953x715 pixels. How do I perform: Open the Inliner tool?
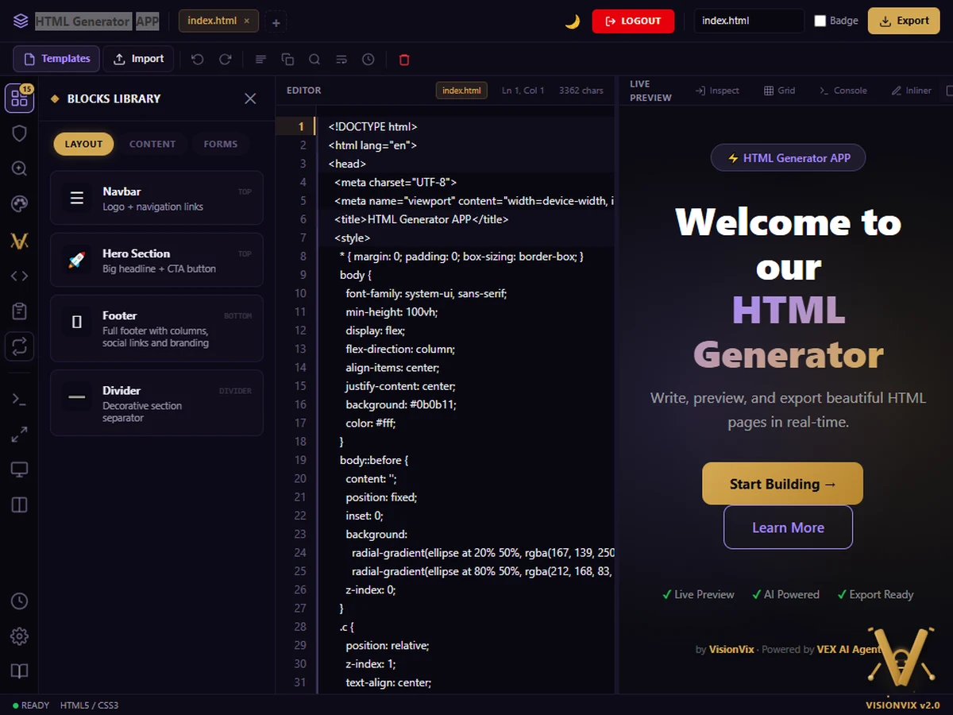pyautogui.click(x=912, y=91)
